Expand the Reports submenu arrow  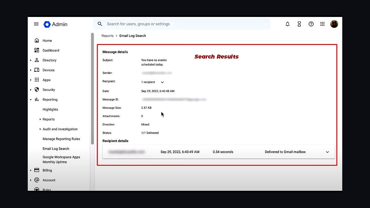coord(40,119)
